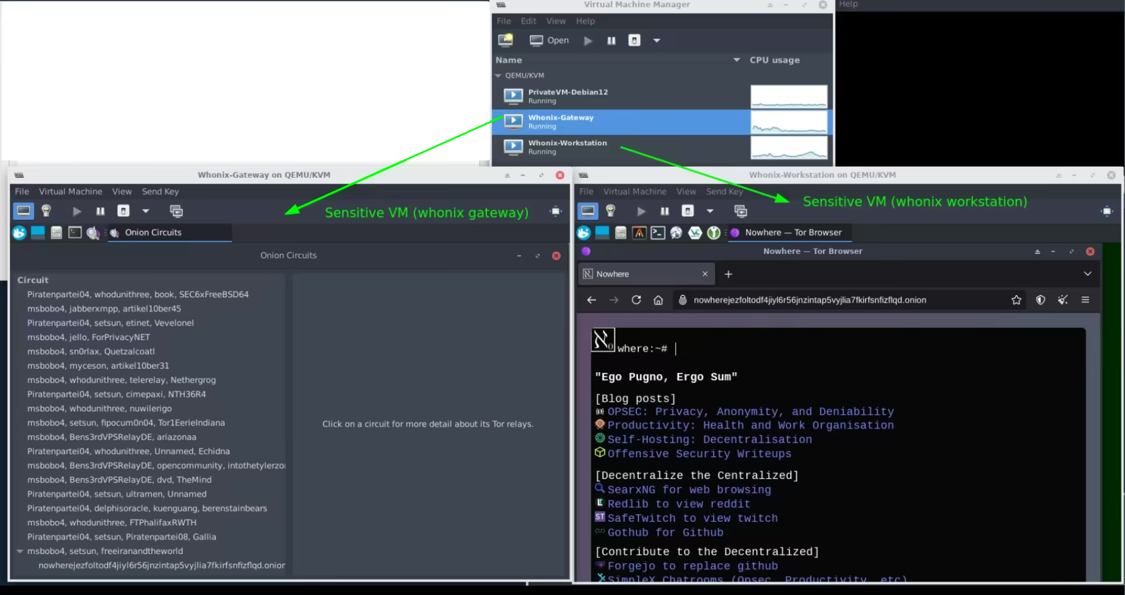Click the Name column sort arrow
Image resolution: width=1125 pixels, height=595 pixels.
coord(736,60)
